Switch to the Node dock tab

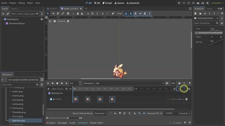click(x=210, y=9)
